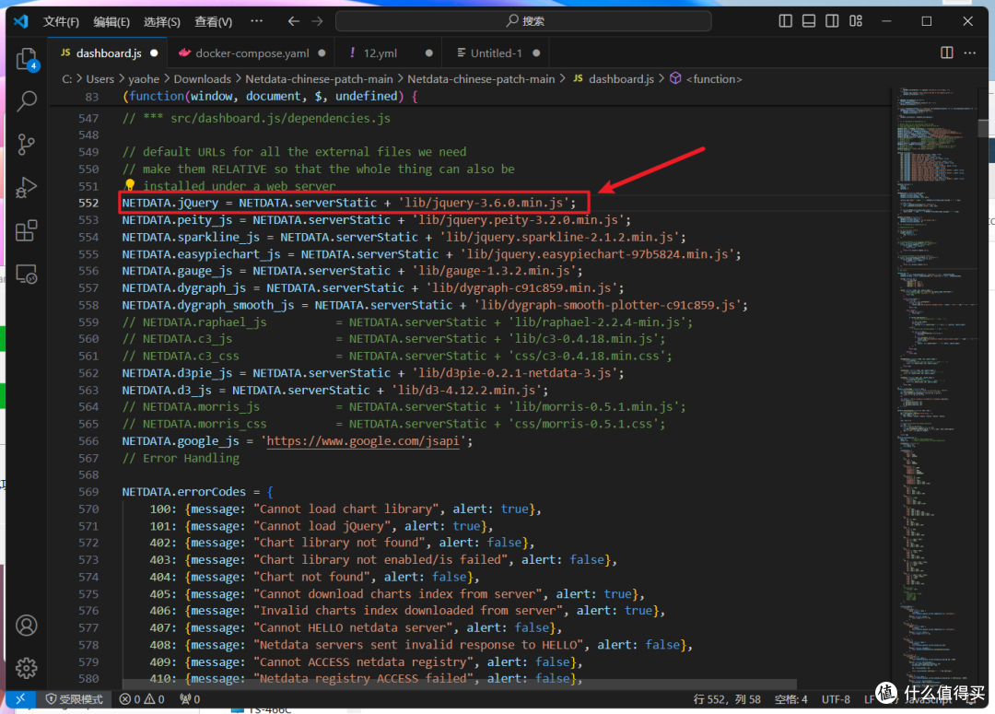Toggle primary side bar layout button

point(785,21)
